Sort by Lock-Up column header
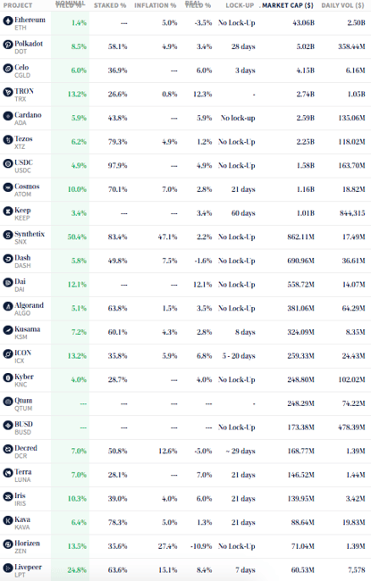Image resolution: width=371 pixels, height=581 pixels. tap(240, 5)
